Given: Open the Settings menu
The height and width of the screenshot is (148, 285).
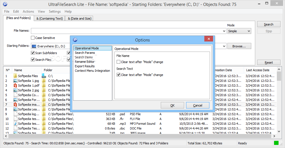Looking at the screenshot, I should (55, 11).
